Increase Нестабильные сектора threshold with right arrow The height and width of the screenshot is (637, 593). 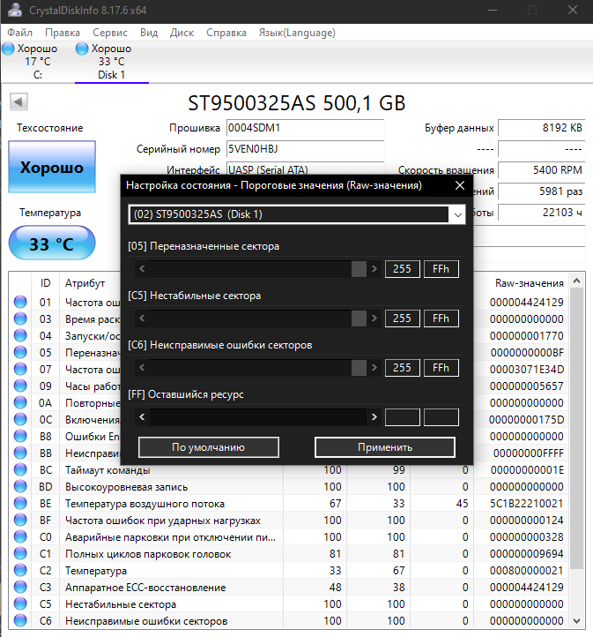pos(374,318)
